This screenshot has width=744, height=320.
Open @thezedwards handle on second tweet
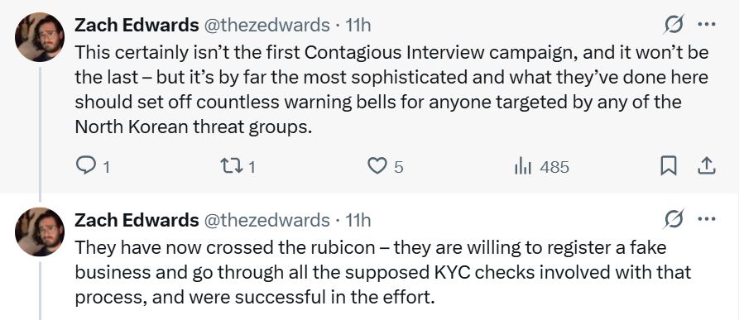click(266, 219)
